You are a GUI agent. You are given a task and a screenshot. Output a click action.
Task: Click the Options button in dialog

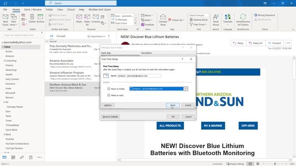pos(108,105)
